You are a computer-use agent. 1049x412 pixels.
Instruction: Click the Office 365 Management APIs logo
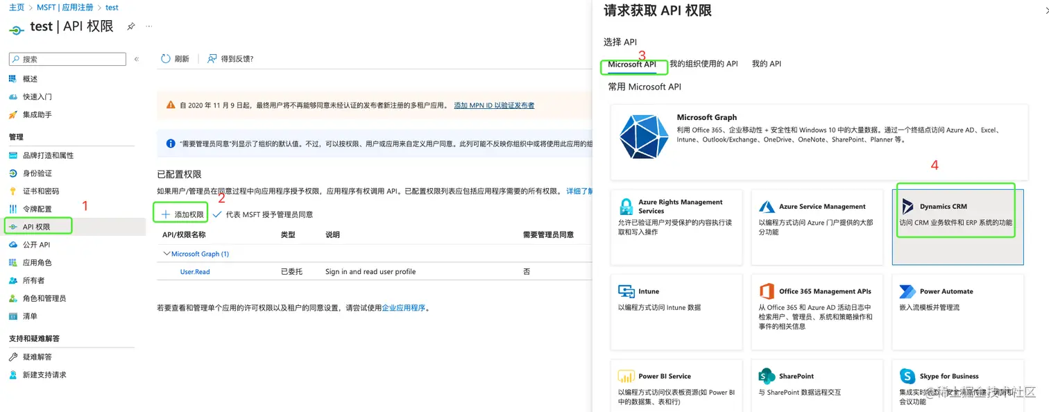click(x=767, y=291)
